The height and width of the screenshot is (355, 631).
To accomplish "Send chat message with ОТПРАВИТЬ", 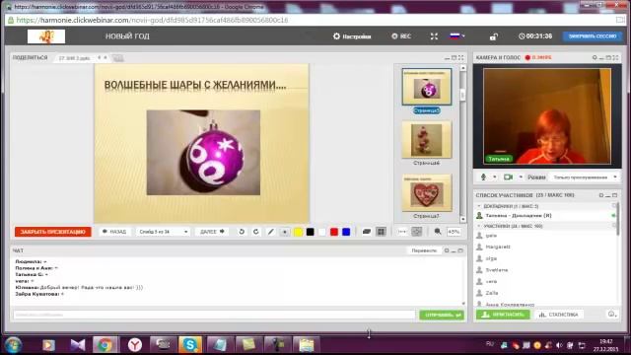I will (442, 315).
